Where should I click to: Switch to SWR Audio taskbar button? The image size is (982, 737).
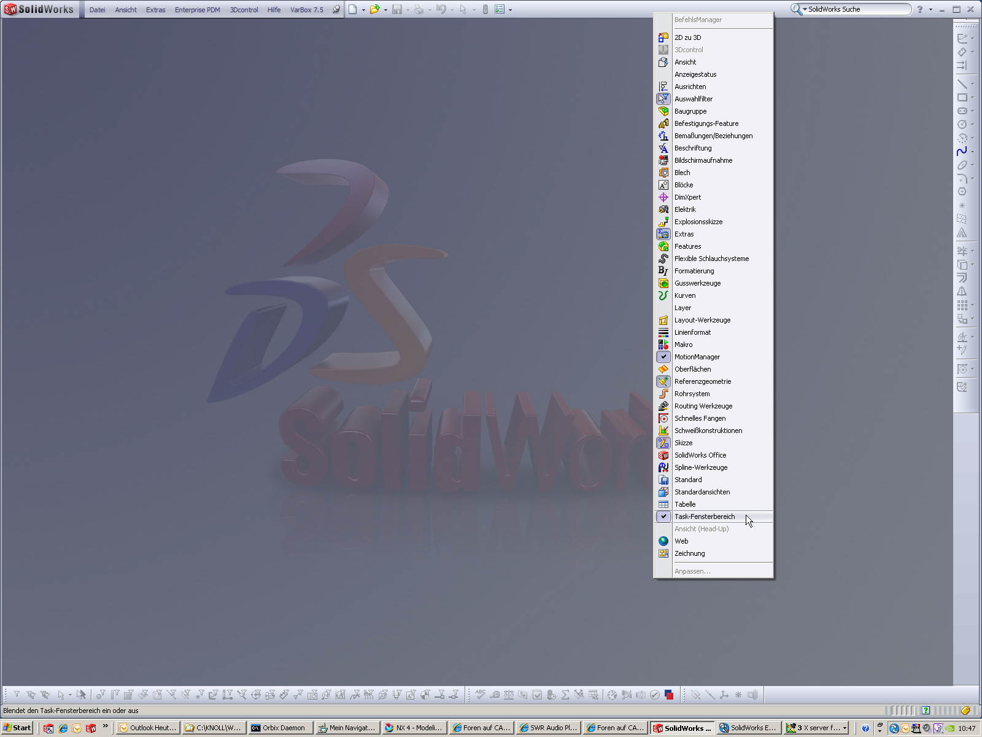tap(548, 728)
